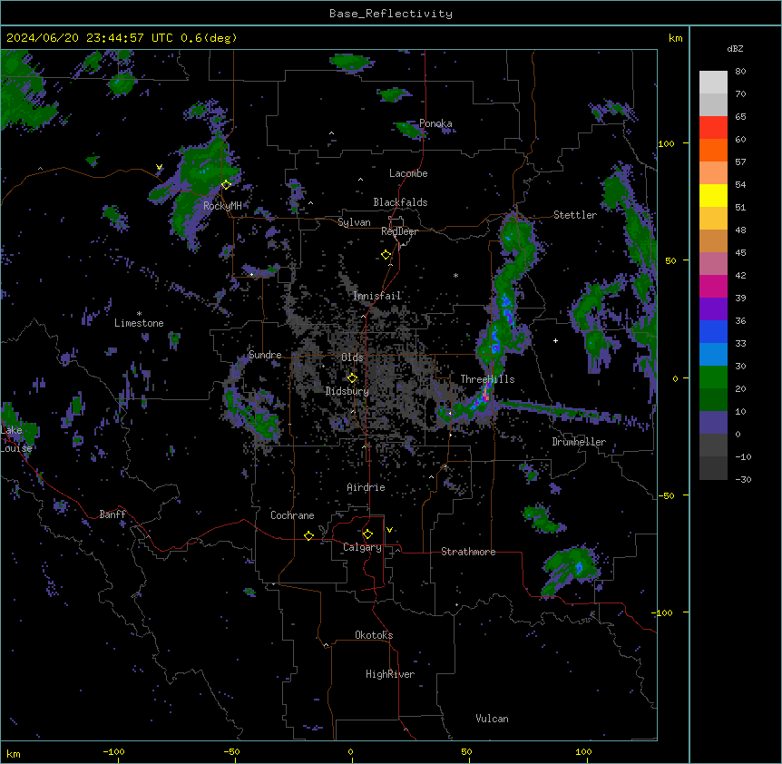782x764 pixels.
Task: Click the legend value 80
Action: tap(740, 72)
